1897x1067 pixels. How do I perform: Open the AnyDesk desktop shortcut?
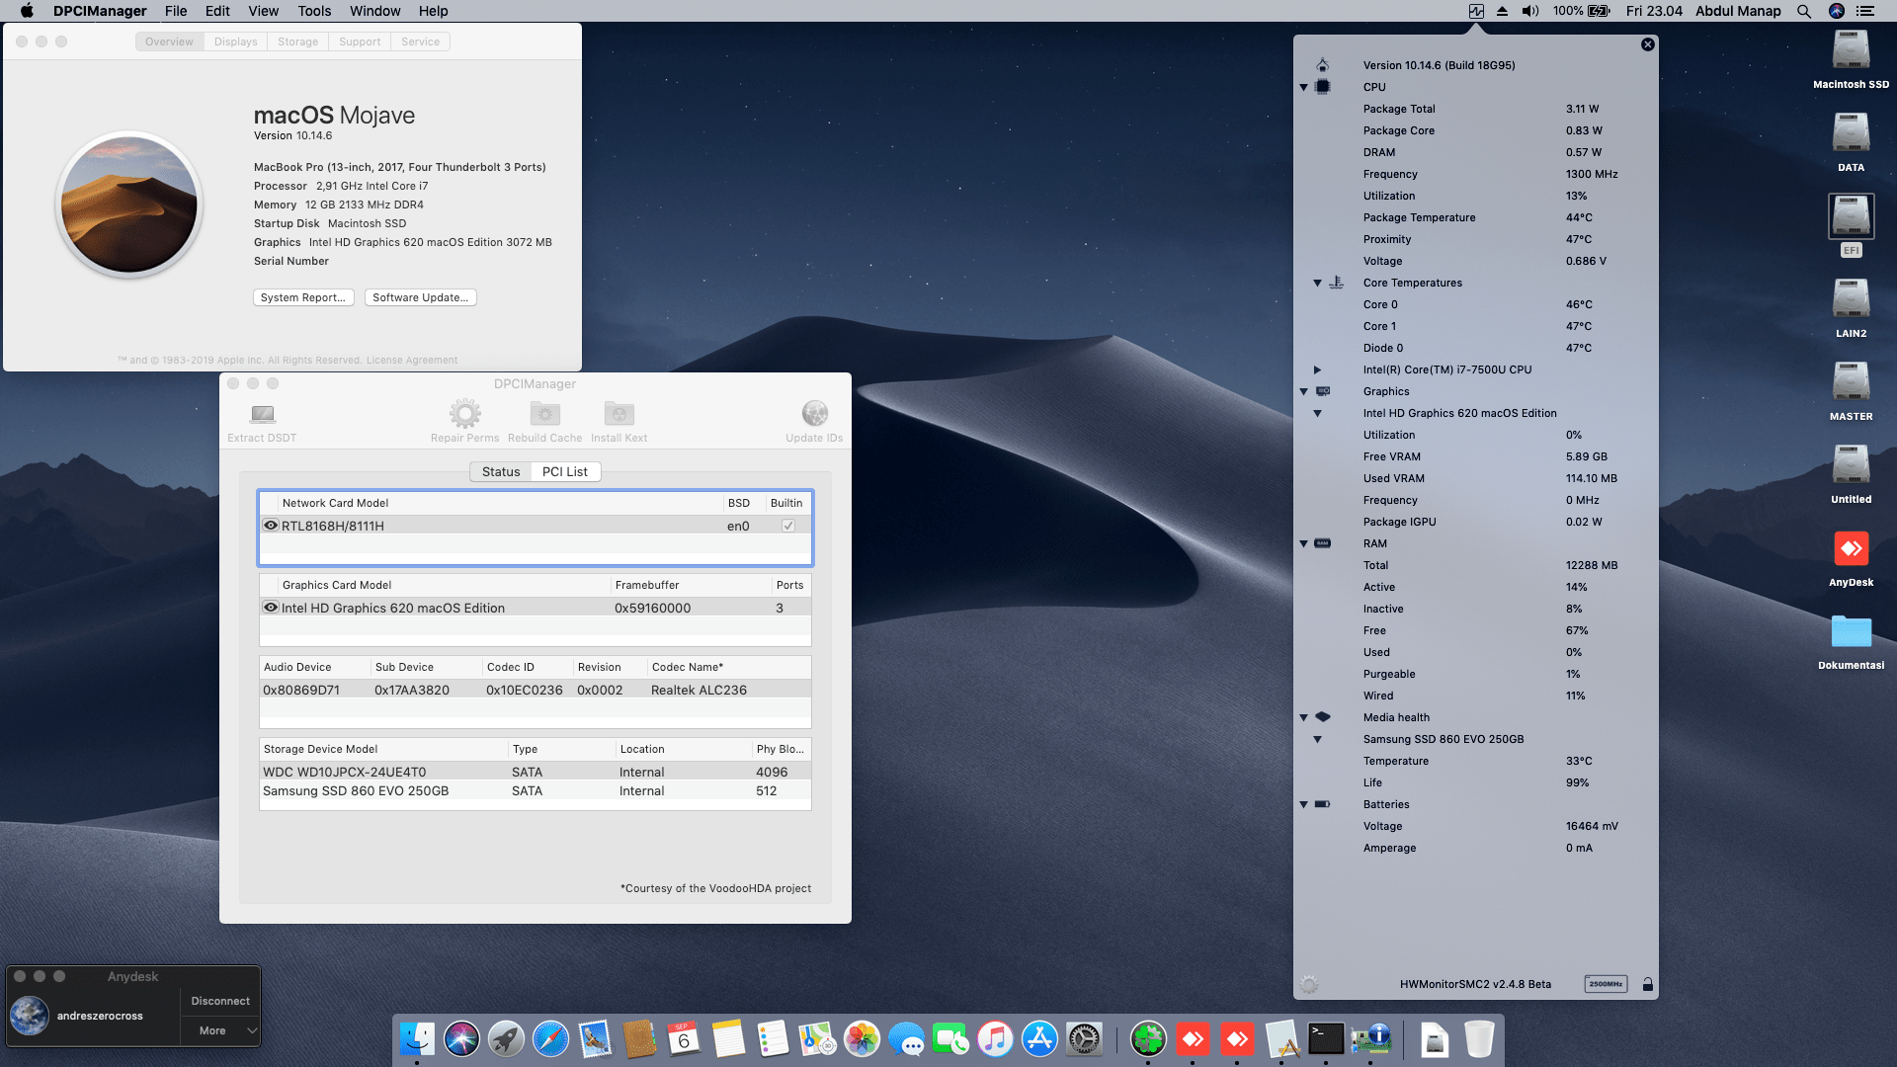1851,549
